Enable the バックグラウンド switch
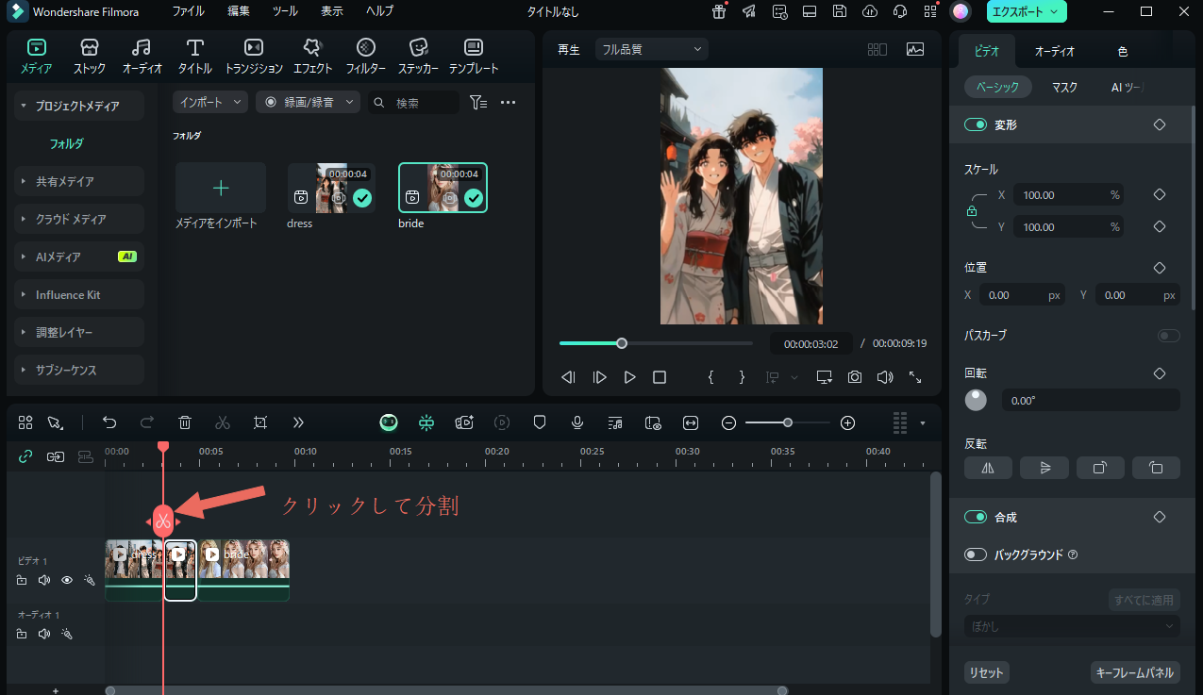 click(975, 554)
